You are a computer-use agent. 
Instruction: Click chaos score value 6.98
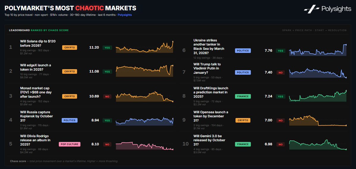coord(268,144)
